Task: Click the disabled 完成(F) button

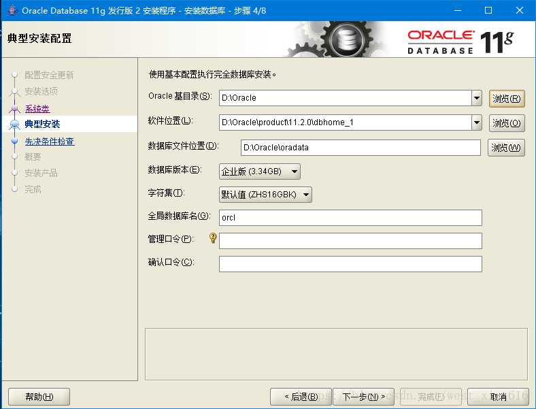Action: pos(431,397)
